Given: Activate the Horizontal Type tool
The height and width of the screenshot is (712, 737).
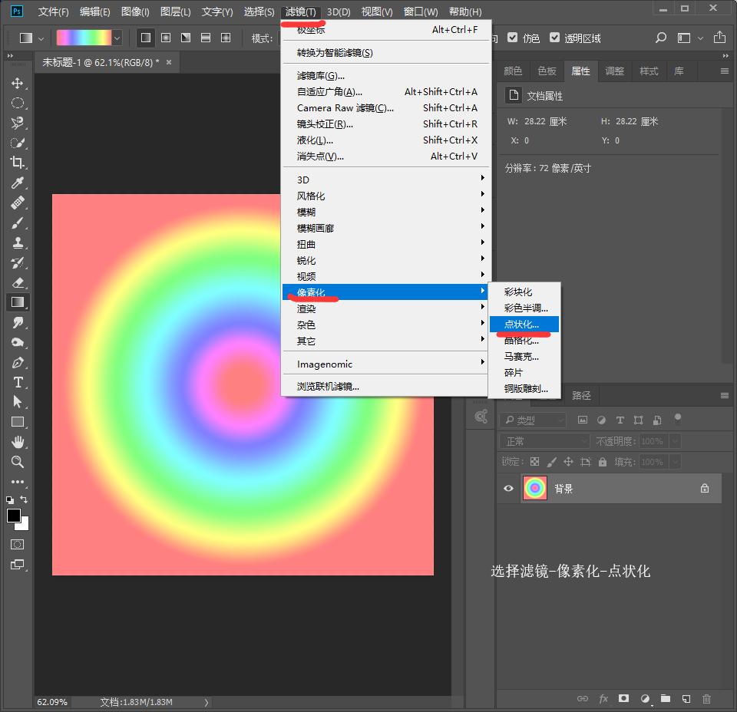Looking at the screenshot, I should pos(17,382).
